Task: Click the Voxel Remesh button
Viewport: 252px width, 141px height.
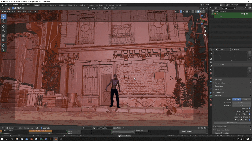Action: click(232, 123)
